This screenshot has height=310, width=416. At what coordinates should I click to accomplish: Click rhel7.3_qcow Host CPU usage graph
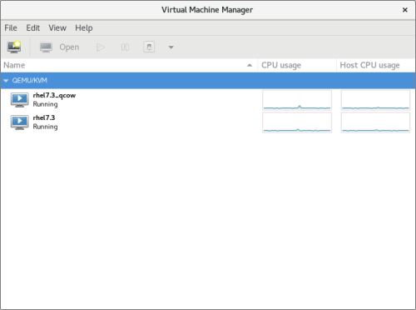375,100
